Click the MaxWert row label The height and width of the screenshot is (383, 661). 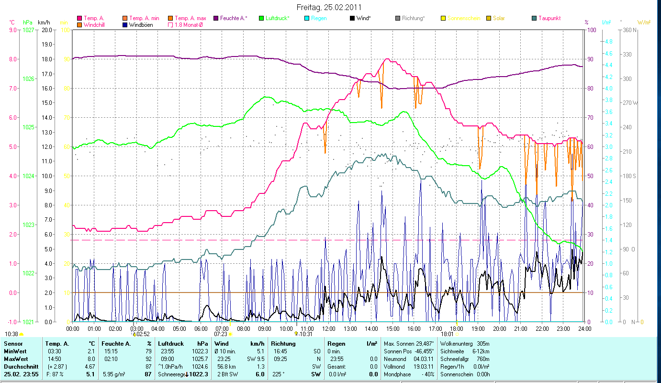[16, 359]
